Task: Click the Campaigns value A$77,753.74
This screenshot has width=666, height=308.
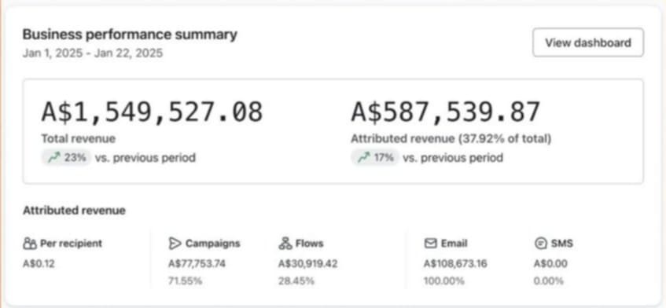Action: tap(197, 264)
